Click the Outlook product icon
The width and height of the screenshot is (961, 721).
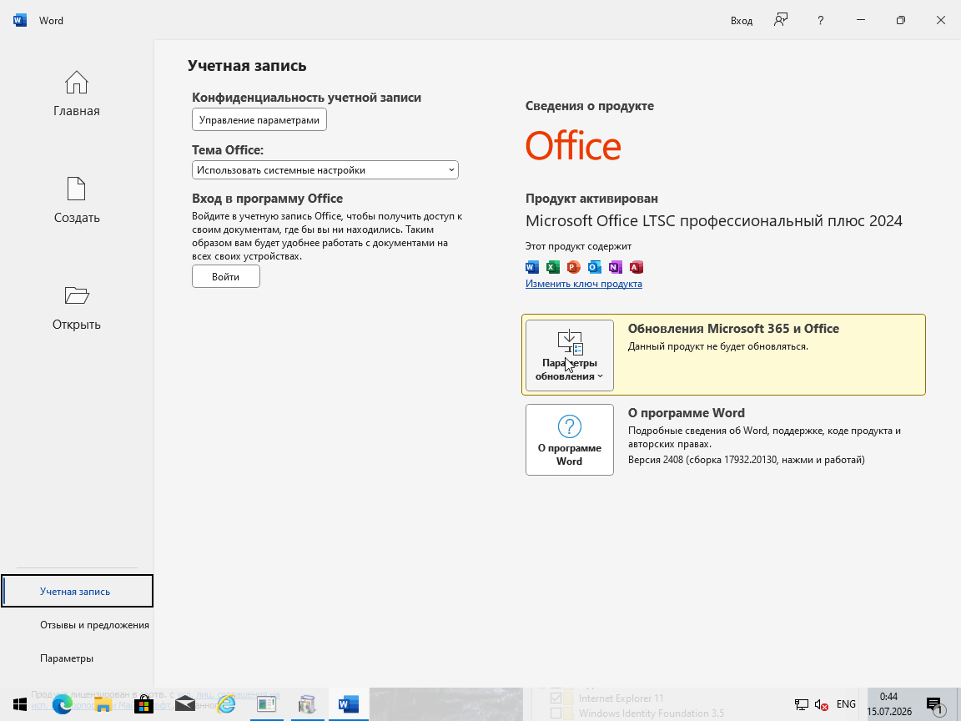coord(595,267)
